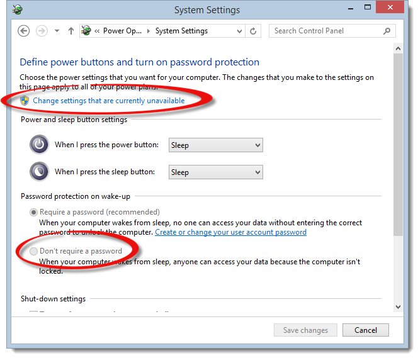Minimize the System Settings window
Image resolution: width=418 pixels, height=358 pixels.
click(351, 8)
